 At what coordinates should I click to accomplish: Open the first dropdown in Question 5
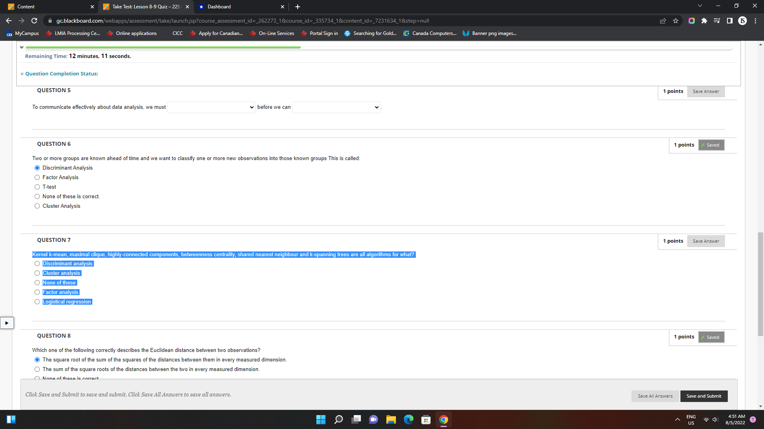(211, 107)
